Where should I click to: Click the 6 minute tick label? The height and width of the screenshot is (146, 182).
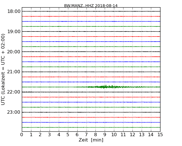pyautogui.click(x=77, y=135)
